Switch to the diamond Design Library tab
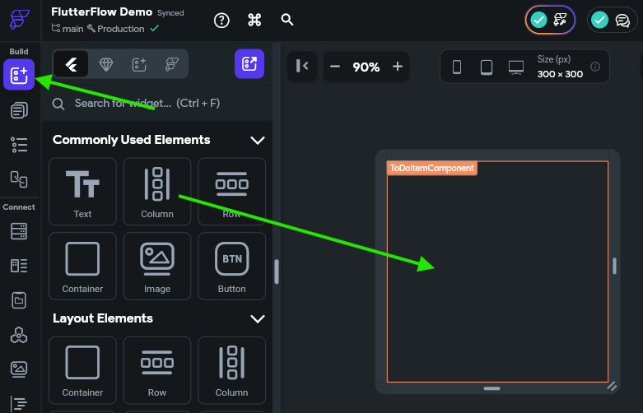The image size is (643, 413). pos(106,64)
